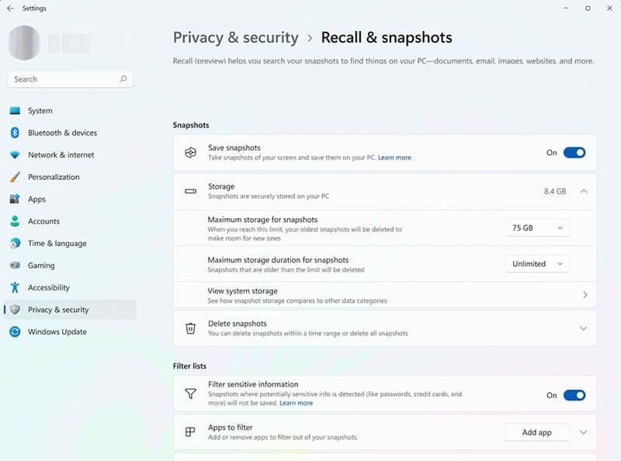Viewport: 621px width, 461px height.
Task: Click the search magnifier icon
Action: click(123, 79)
